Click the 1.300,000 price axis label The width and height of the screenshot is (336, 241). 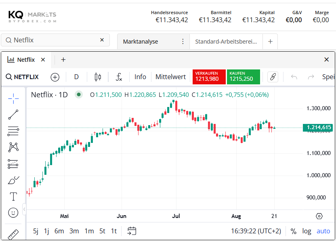click(318, 109)
